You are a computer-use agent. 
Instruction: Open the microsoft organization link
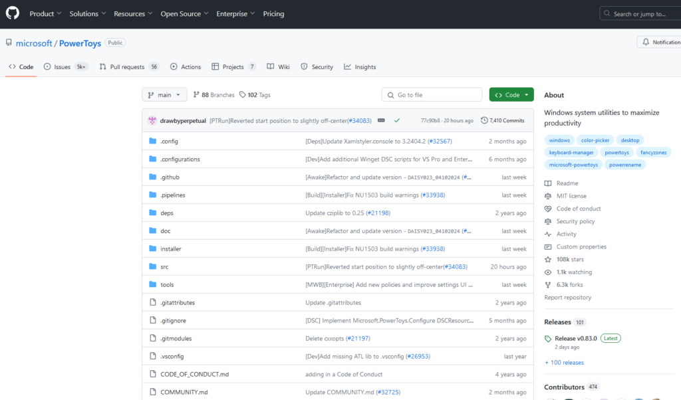[34, 43]
